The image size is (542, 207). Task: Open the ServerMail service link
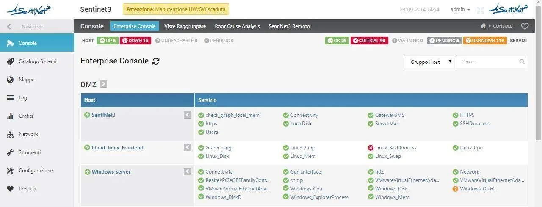click(387, 124)
